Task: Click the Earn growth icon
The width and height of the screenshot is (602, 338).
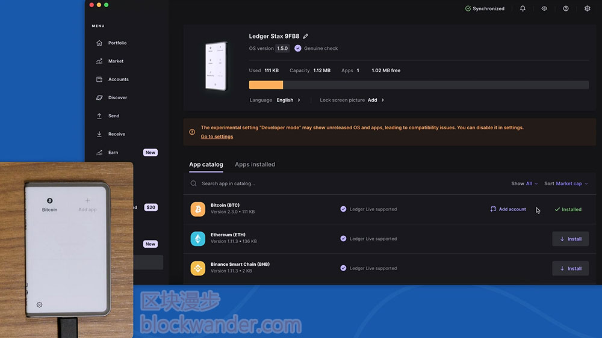Action: [x=99, y=152]
